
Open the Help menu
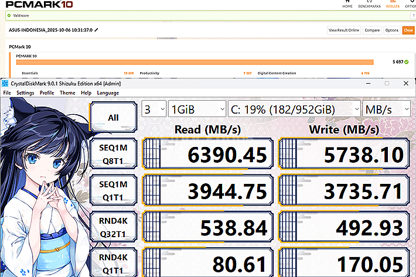pyautogui.click(x=86, y=93)
